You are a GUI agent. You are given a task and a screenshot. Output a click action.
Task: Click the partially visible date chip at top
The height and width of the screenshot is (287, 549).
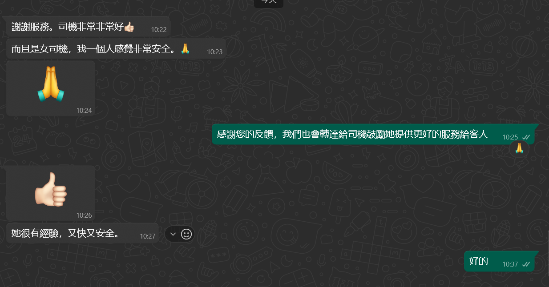[269, 3]
